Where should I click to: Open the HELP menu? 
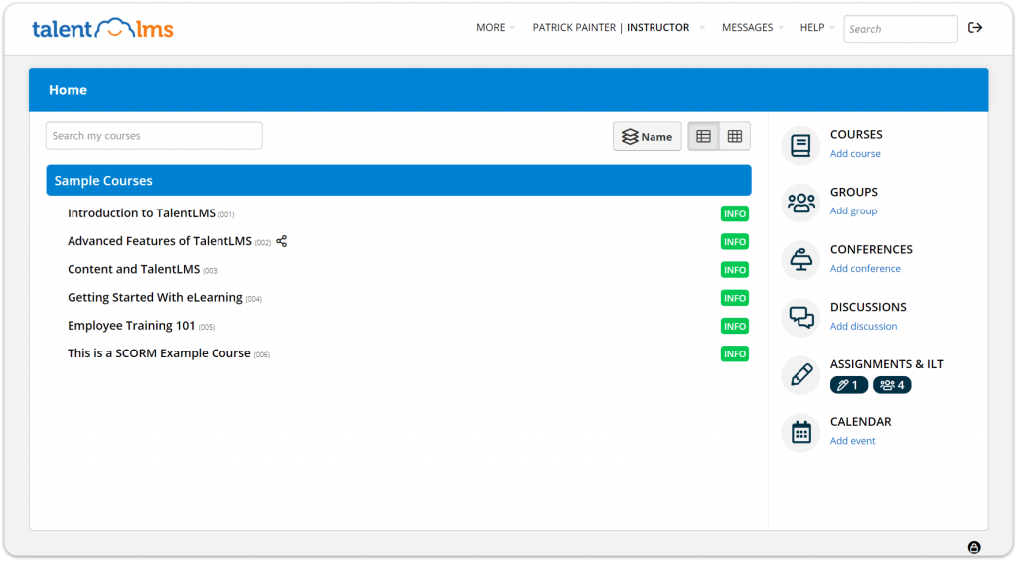(x=816, y=28)
